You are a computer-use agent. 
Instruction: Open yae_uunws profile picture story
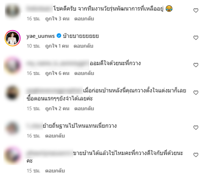[12, 38]
